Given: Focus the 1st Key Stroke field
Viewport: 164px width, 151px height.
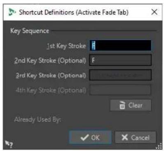Looking at the screenshot, I should (120, 46).
